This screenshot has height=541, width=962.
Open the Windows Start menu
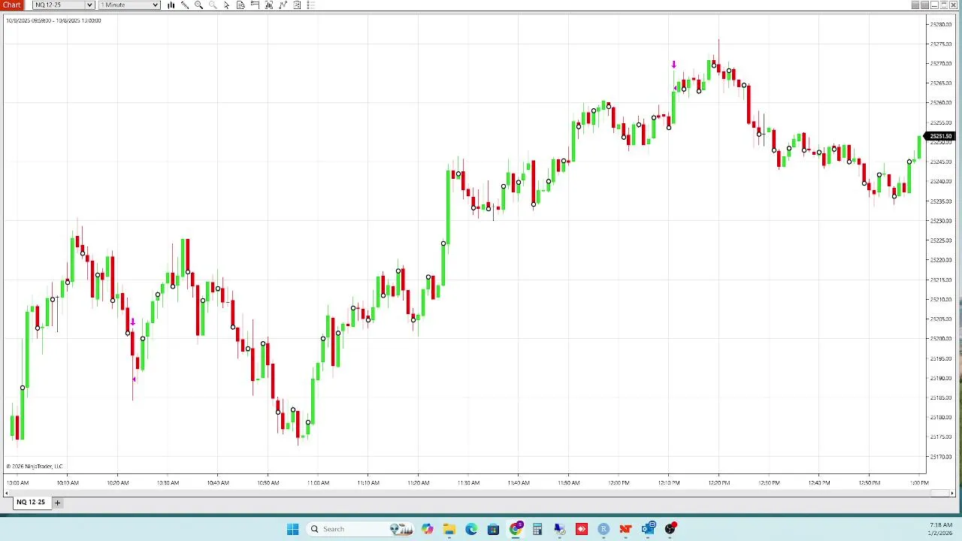tap(292, 529)
